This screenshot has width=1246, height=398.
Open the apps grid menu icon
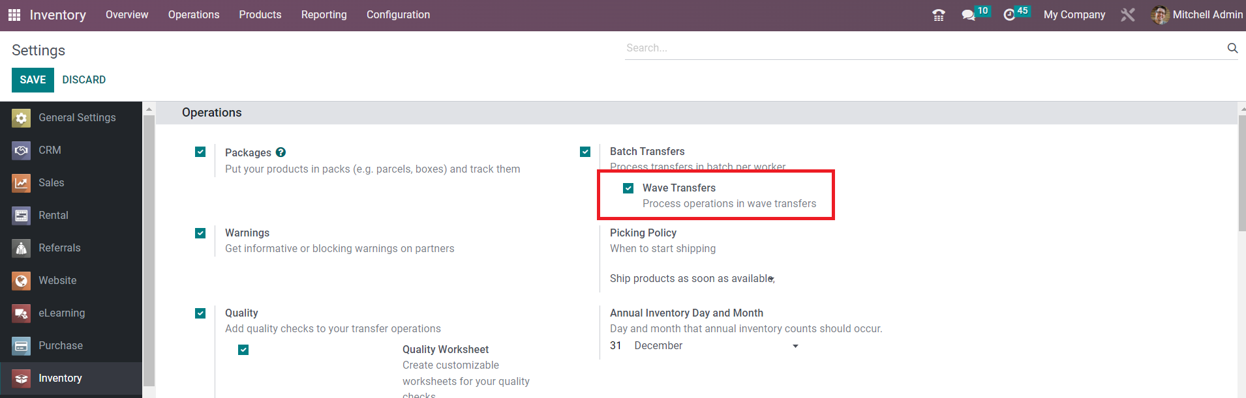[x=14, y=15]
